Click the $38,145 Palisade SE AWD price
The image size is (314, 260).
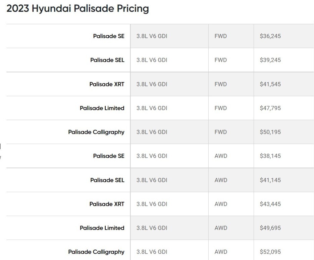point(270,156)
